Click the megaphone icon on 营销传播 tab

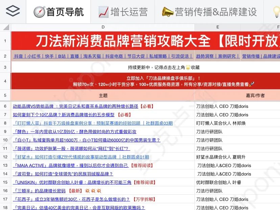coord(167,12)
